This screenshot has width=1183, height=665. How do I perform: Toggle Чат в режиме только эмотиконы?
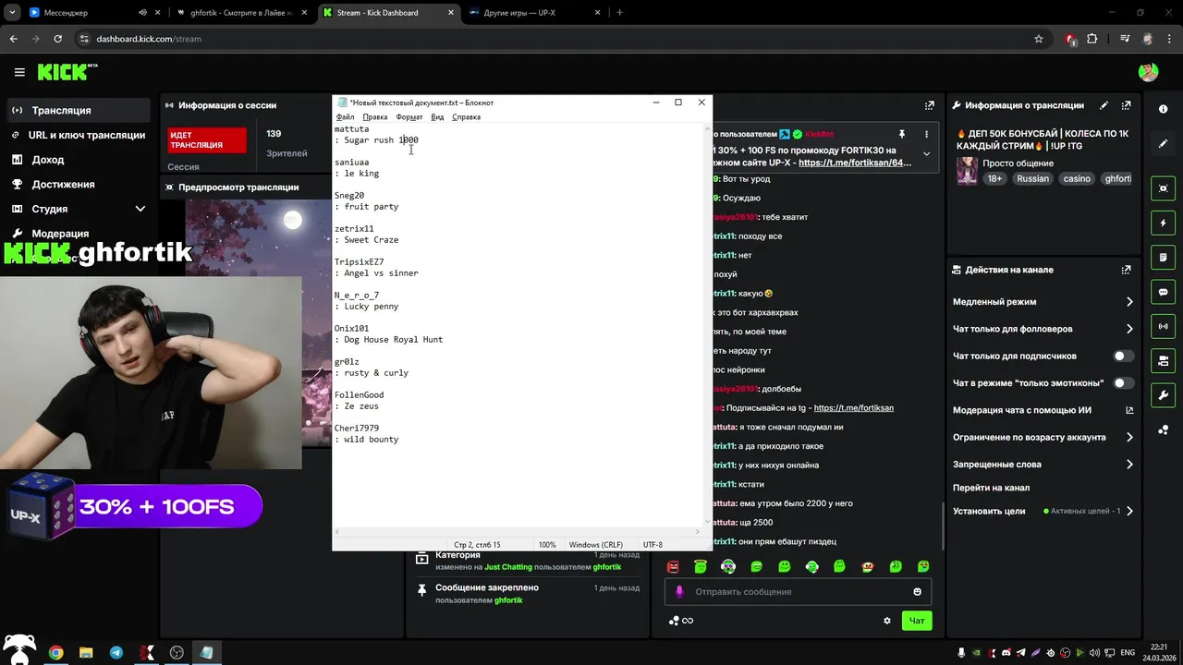point(1123,382)
